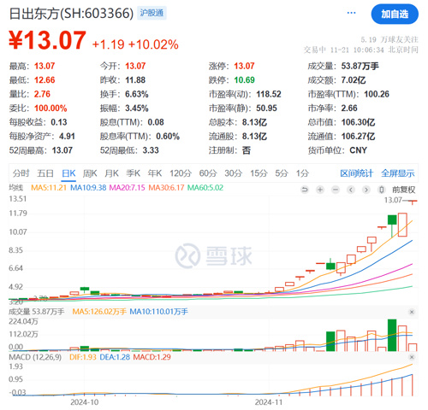Switch to the 60分 interval tab

[208, 173]
